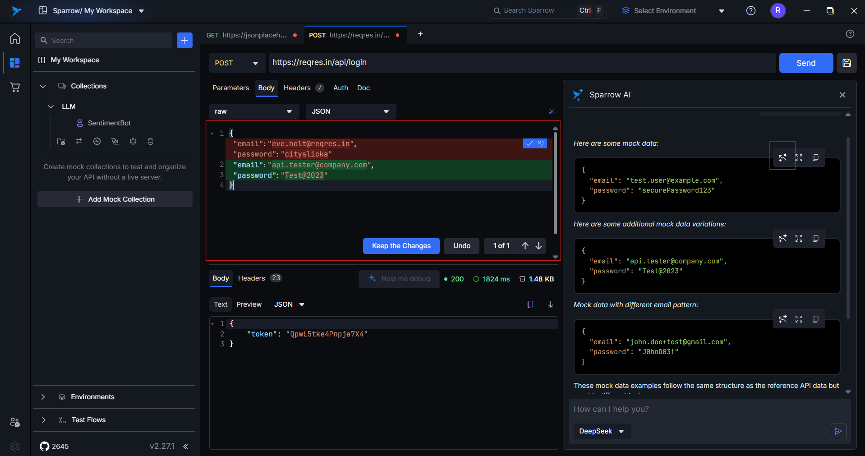
Task: Send the chat message with the arrow icon
Action: [838, 431]
